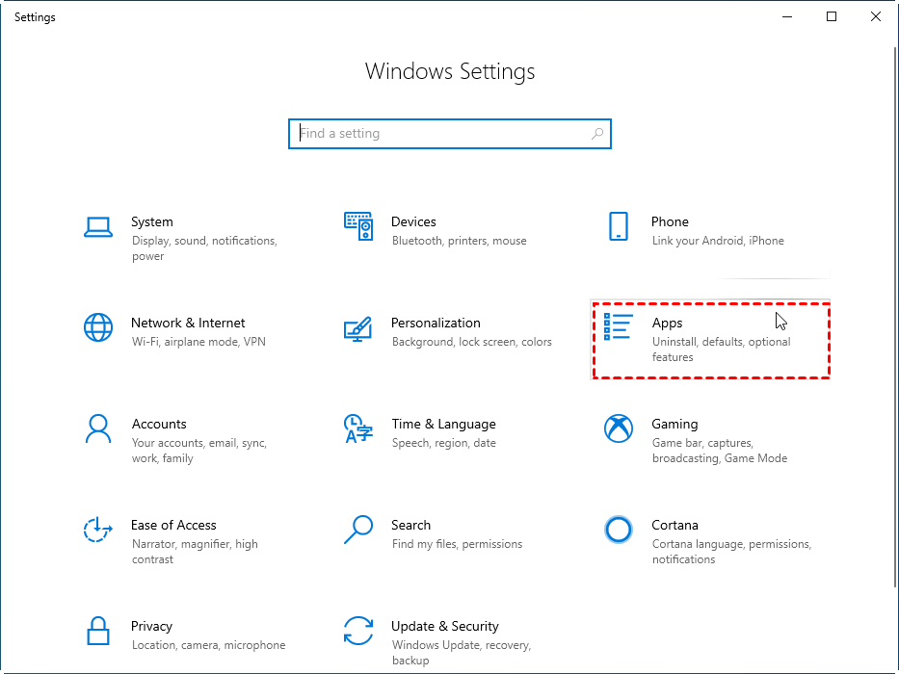Click Update & Security refresh arrows icon
This screenshot has height=674, width=899.
(358, 632)
